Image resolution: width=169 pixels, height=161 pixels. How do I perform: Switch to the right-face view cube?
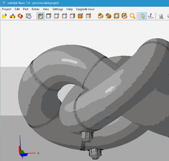pyautogui.click(x=72, y=16)
